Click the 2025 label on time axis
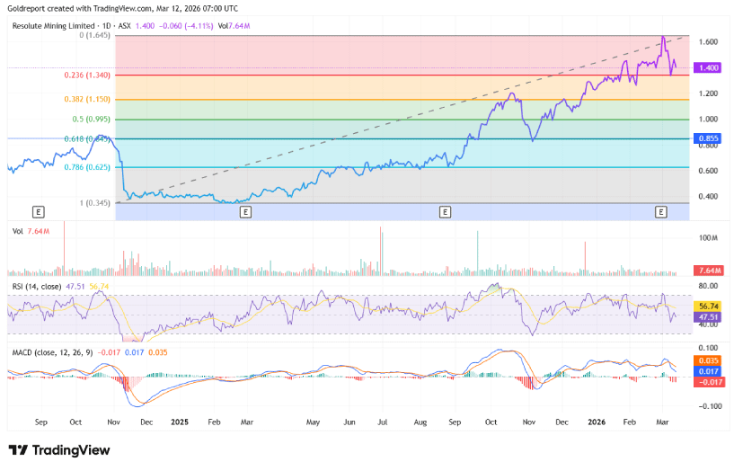The width and height of the screenshot is (734, 462). 179,421
